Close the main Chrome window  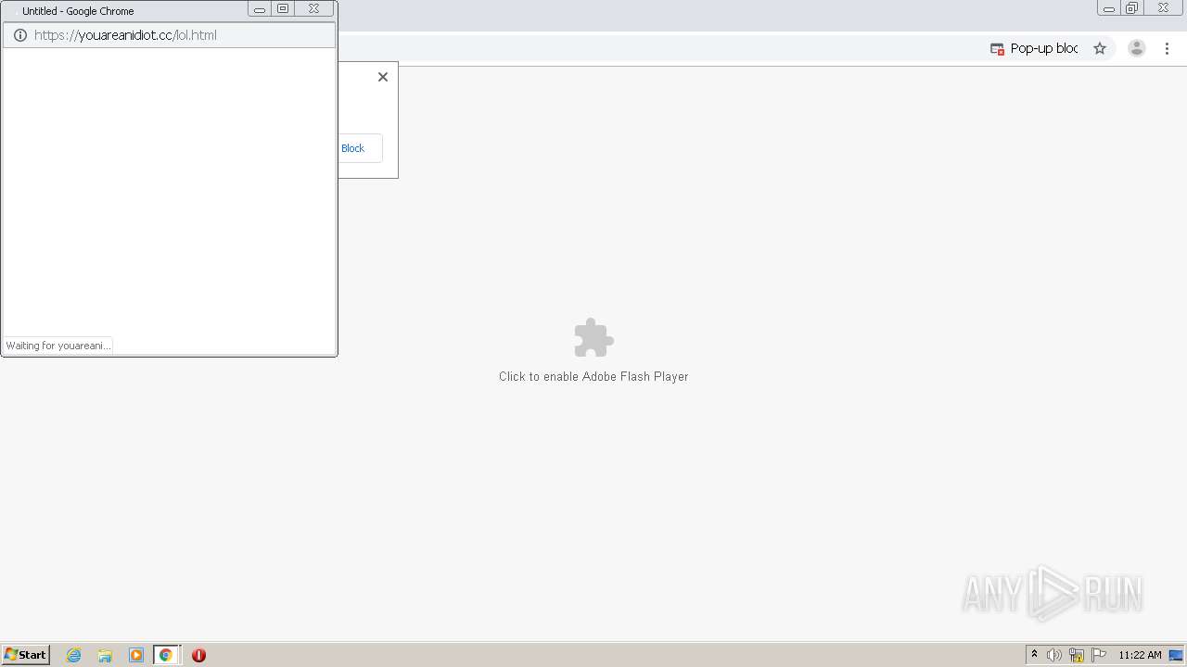pyautogui.click(x=1163, y=8)
